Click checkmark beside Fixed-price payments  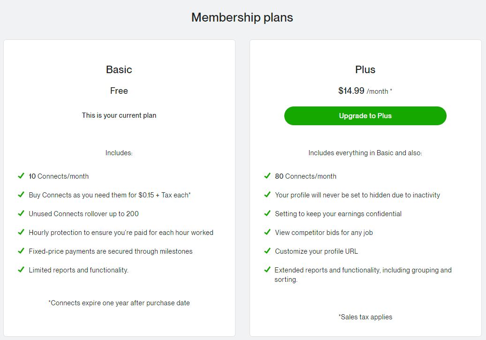(x=21, y=251)
